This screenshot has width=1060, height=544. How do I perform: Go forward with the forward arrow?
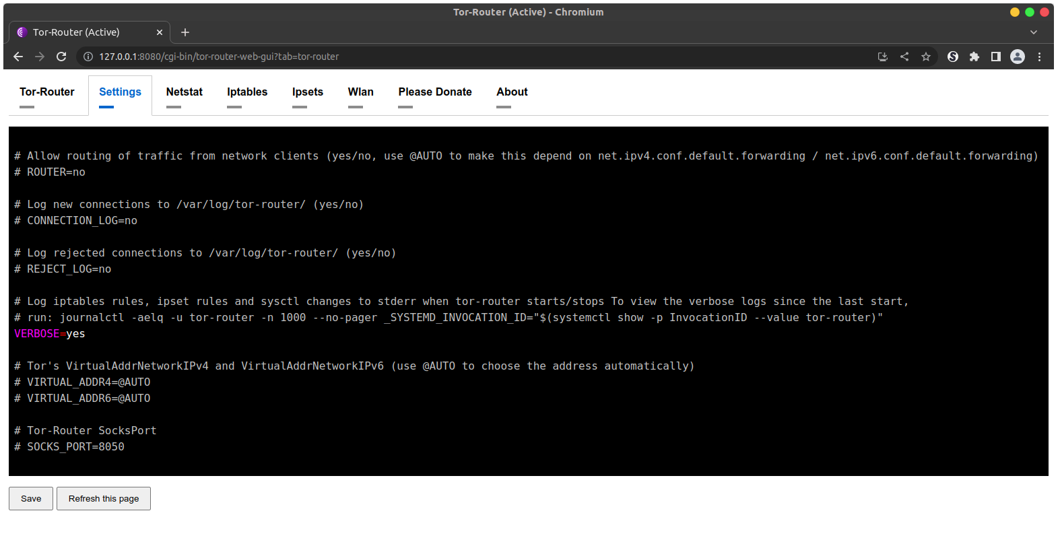(x=40, y=57)
